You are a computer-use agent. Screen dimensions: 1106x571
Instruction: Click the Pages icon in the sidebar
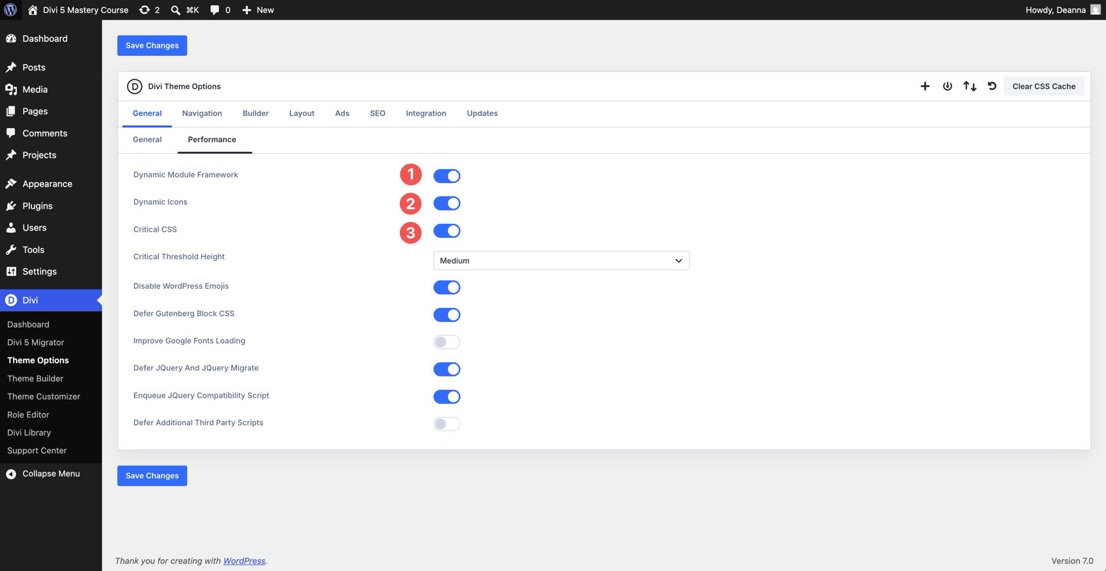tap(11, 111)
